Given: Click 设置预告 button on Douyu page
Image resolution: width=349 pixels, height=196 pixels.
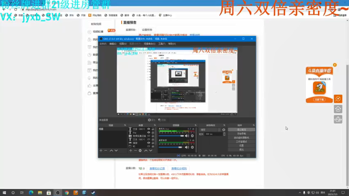Looking at the screenshot, I should click(147, 30).
